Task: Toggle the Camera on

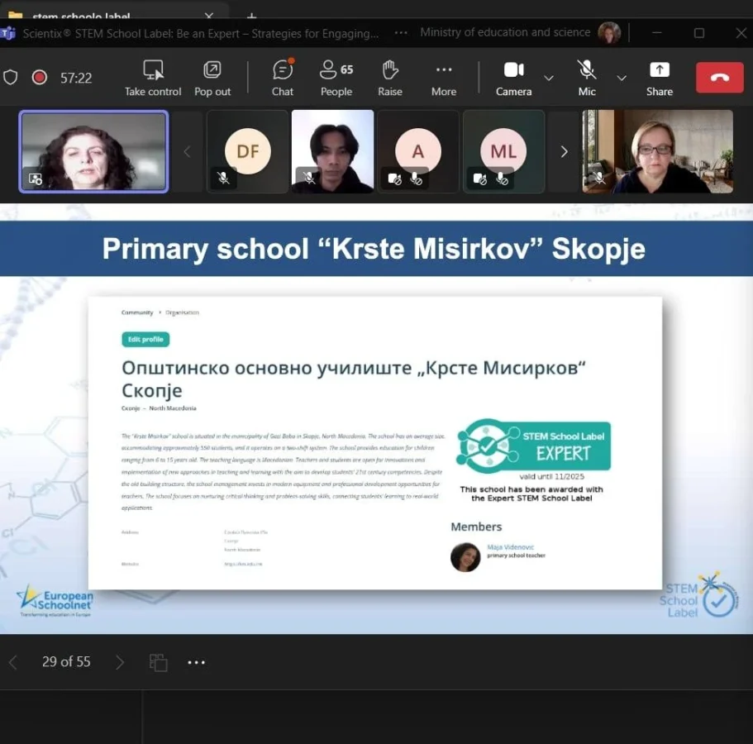Action: point(513,78)
